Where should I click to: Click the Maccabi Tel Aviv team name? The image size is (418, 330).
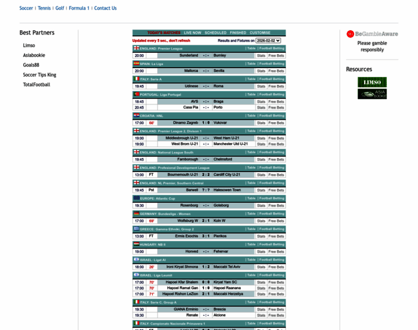227,267
